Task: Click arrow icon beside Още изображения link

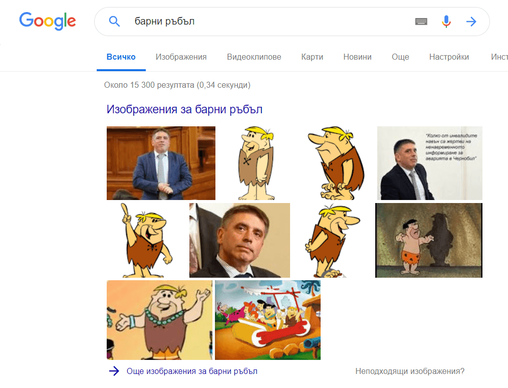Action: pyautogui.click(x=114, y=371)
